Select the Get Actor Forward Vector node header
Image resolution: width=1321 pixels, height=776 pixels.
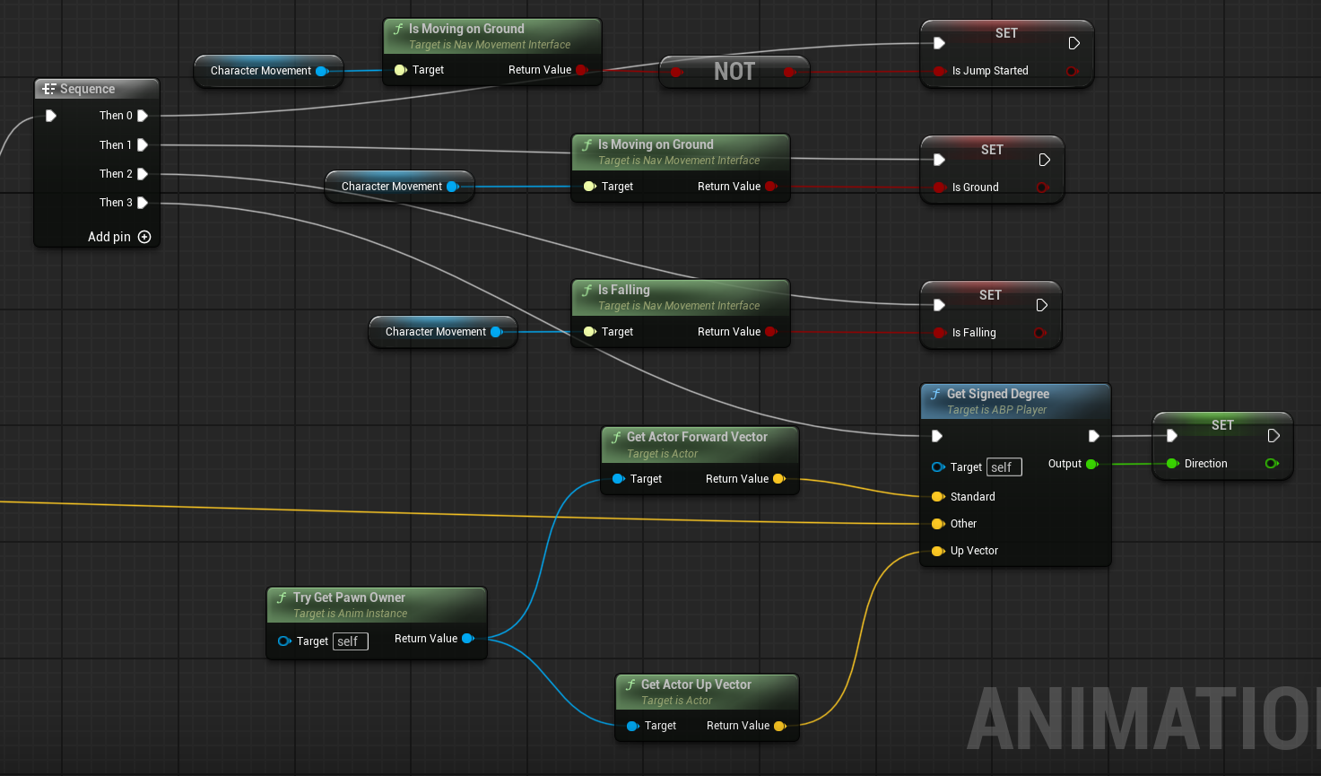(x=700, y=444)
